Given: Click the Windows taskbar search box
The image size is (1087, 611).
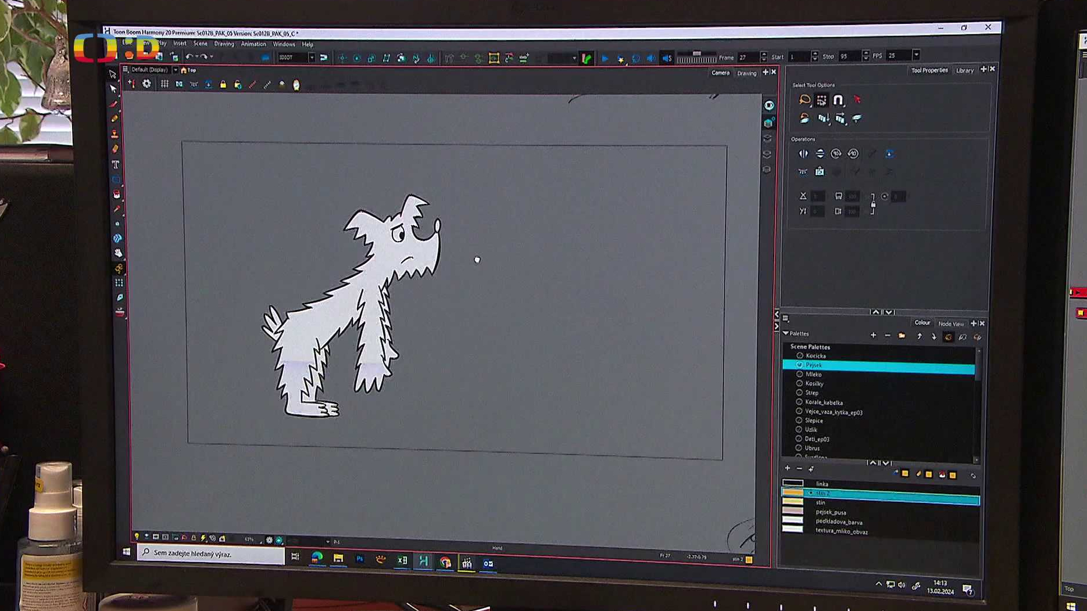Looking at the screenshot, I should pos(210,554).
